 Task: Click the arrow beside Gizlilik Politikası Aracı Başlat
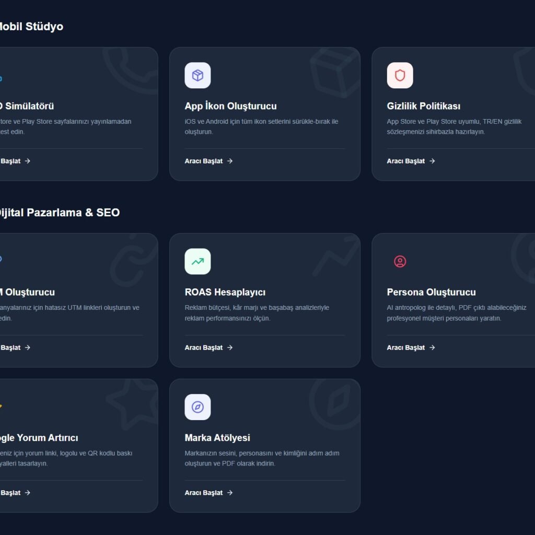(432, 161)
